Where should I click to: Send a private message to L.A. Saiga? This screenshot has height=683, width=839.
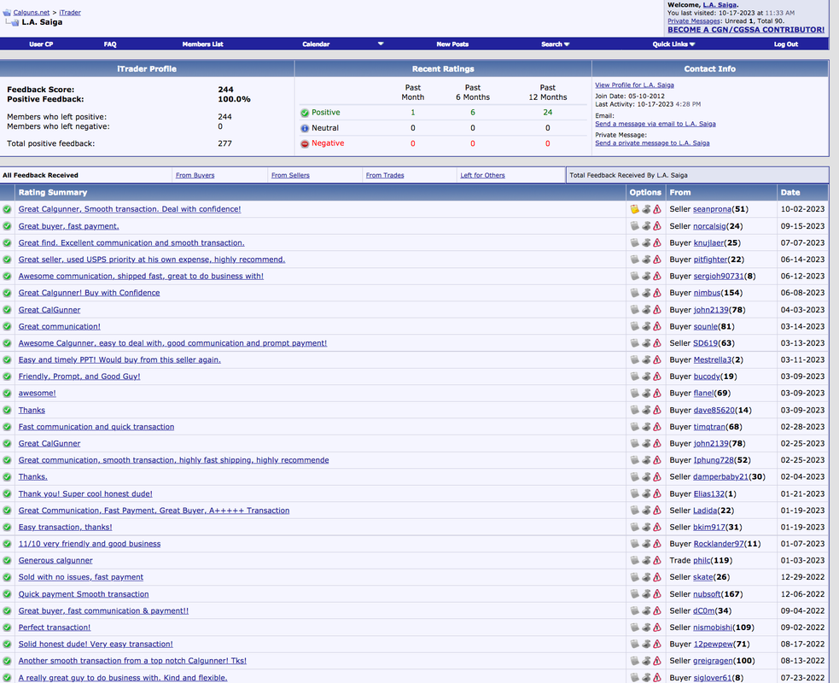pos(652,143)
